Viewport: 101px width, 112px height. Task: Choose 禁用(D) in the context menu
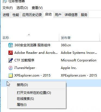point(37,85)
